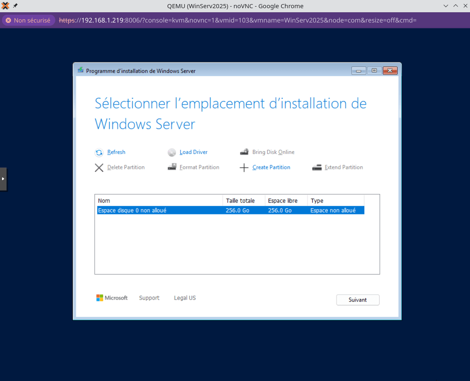Open the Legal US link
This screenshot has height=381, width=470.
coord(185,298)
